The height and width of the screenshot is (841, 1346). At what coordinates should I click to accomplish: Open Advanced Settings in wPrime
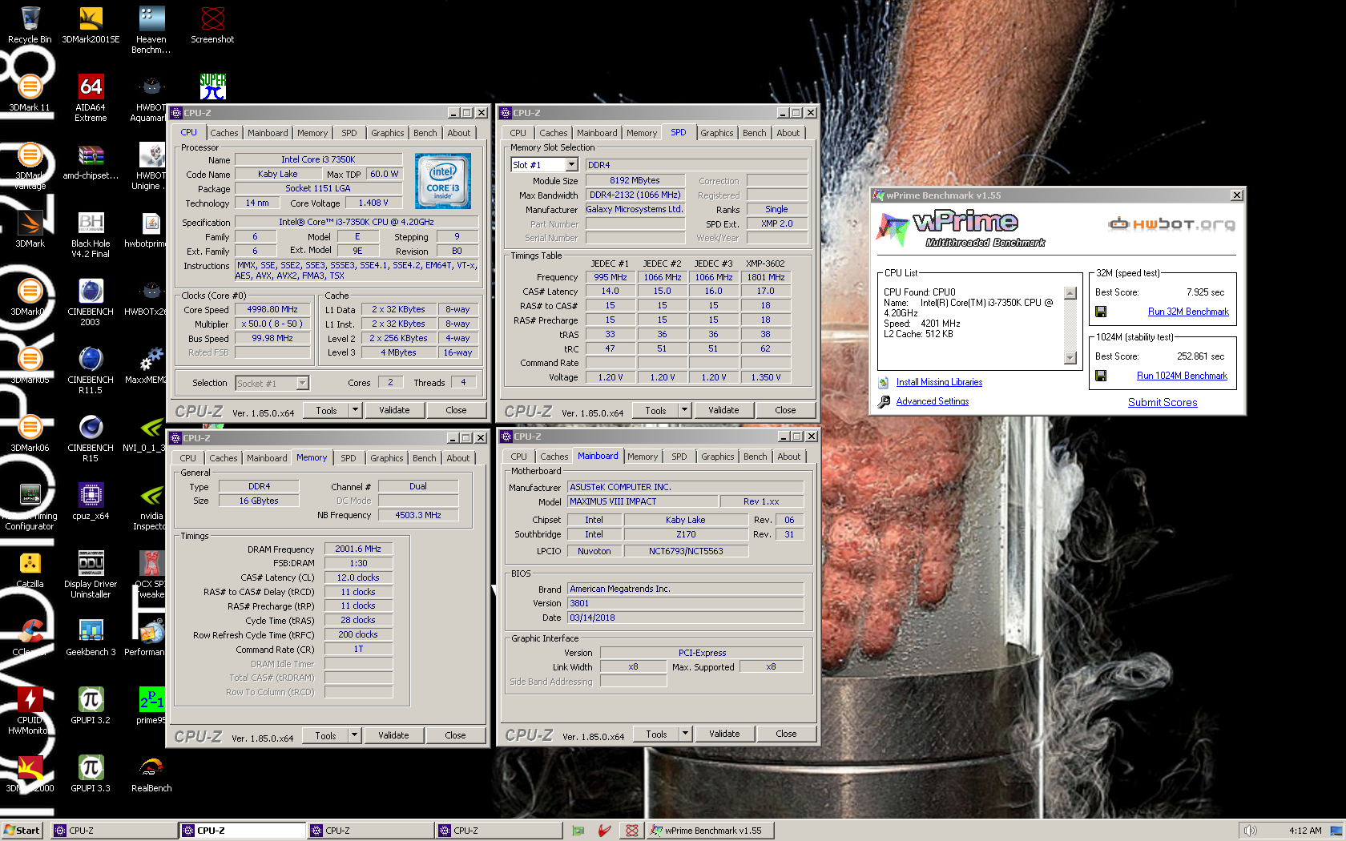(x=933, y=401)
